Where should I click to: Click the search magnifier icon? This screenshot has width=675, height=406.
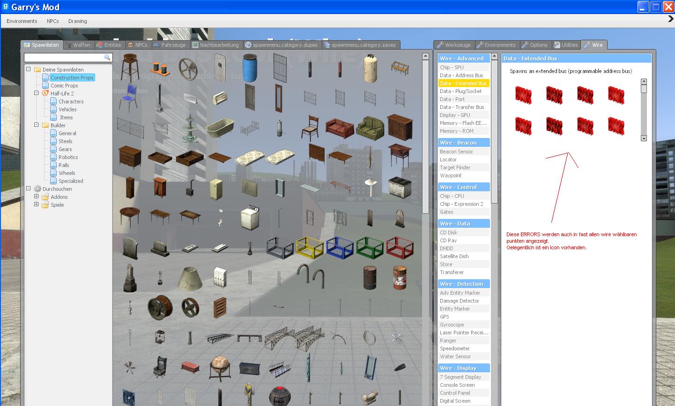[107, 58]
